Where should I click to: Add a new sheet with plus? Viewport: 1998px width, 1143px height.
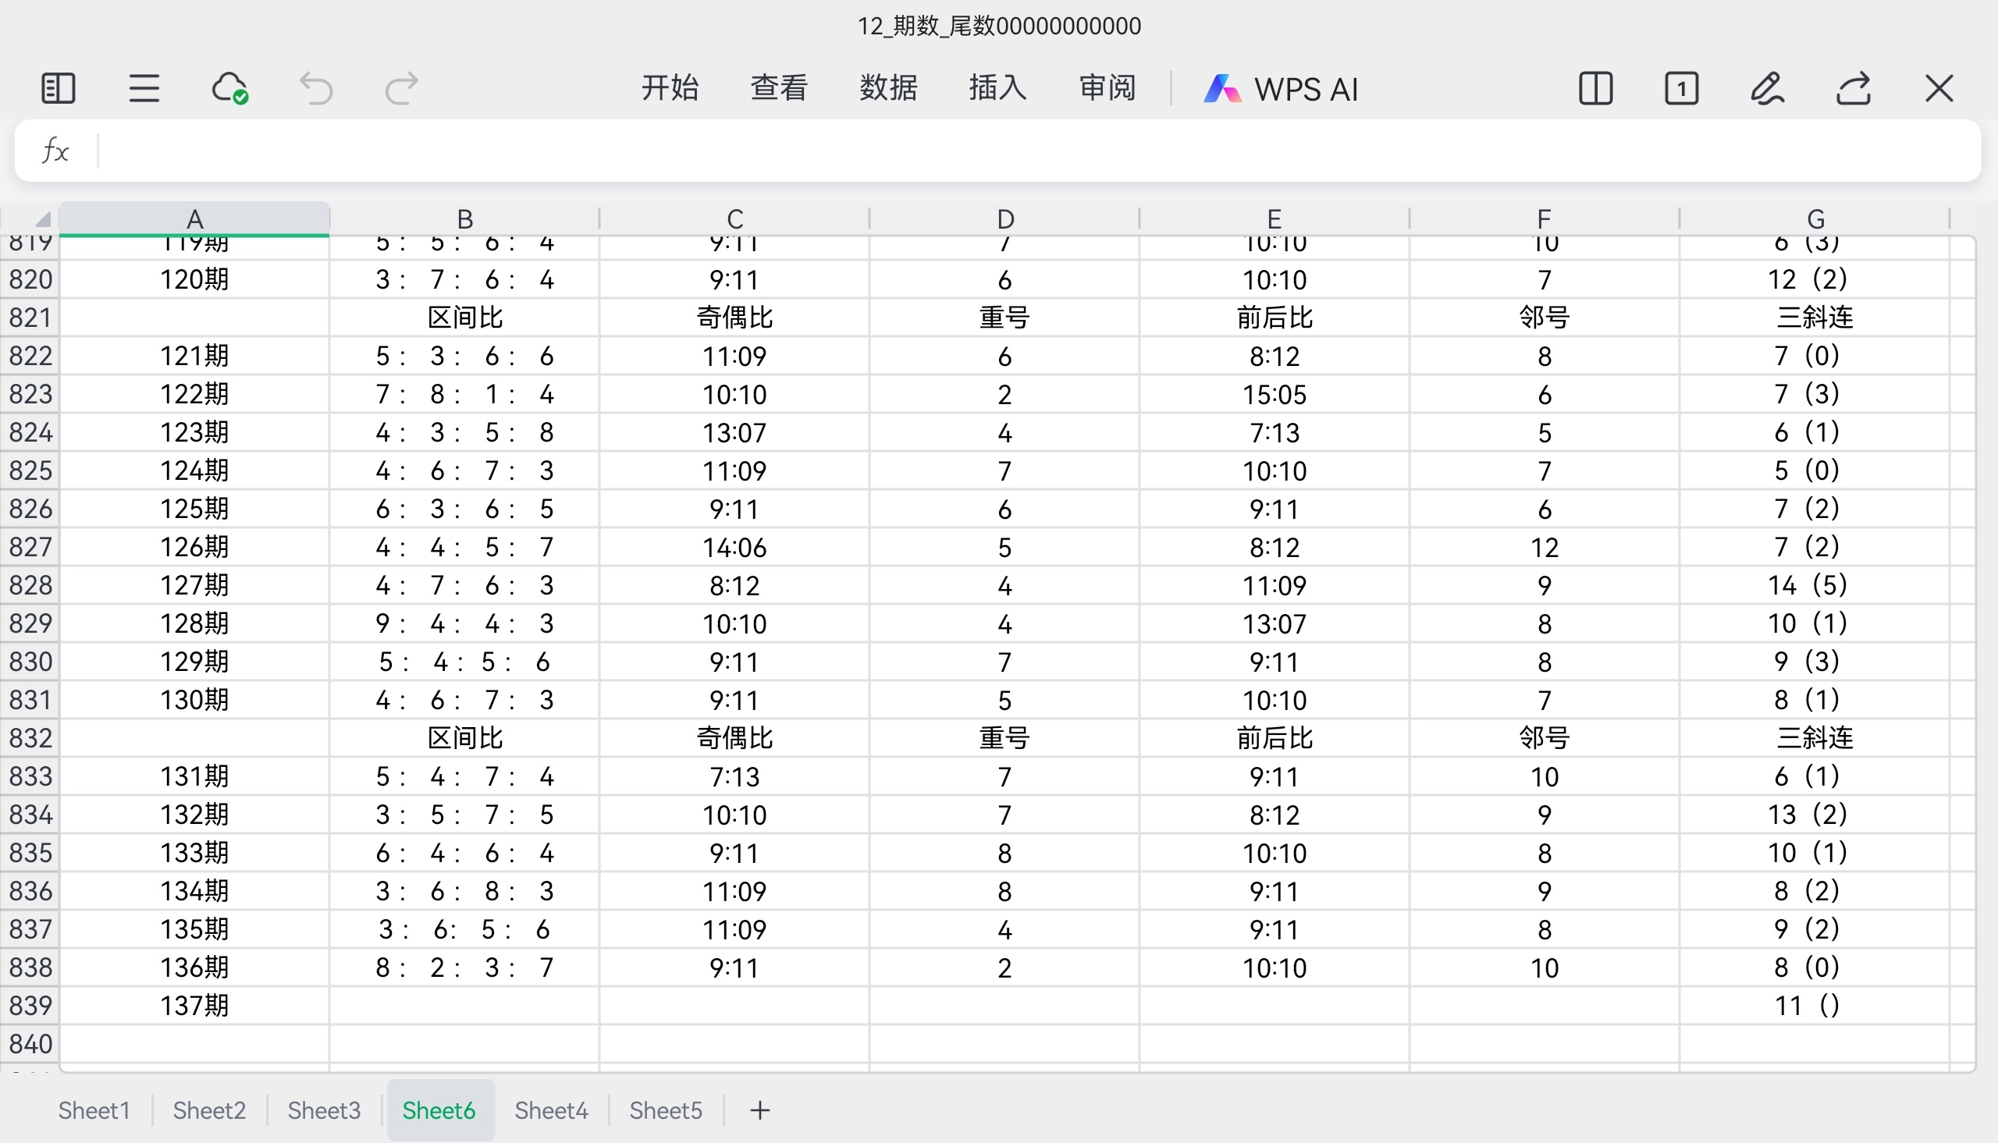click(759, 1110)
